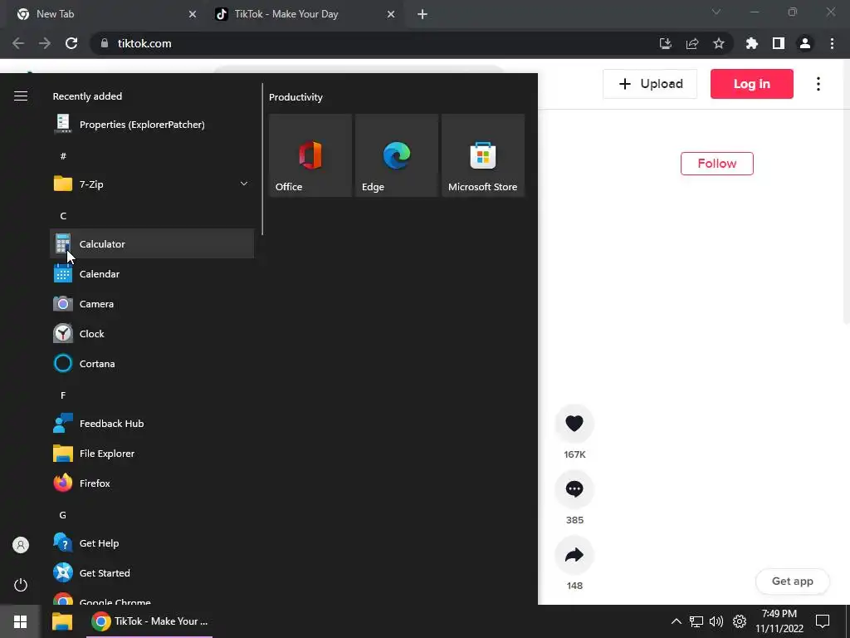Open the user account icon in Start
Viewport: 850px width, 638px height.
[21, 545]
